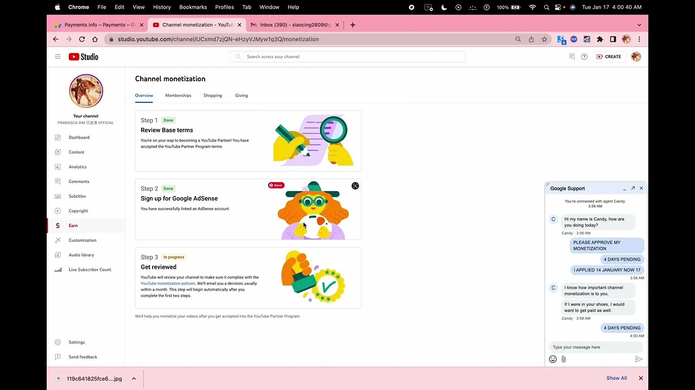The height and width of the screenshot is (390, 695).
Task: Open the YouTube monetization policies link
Action: 168,283
